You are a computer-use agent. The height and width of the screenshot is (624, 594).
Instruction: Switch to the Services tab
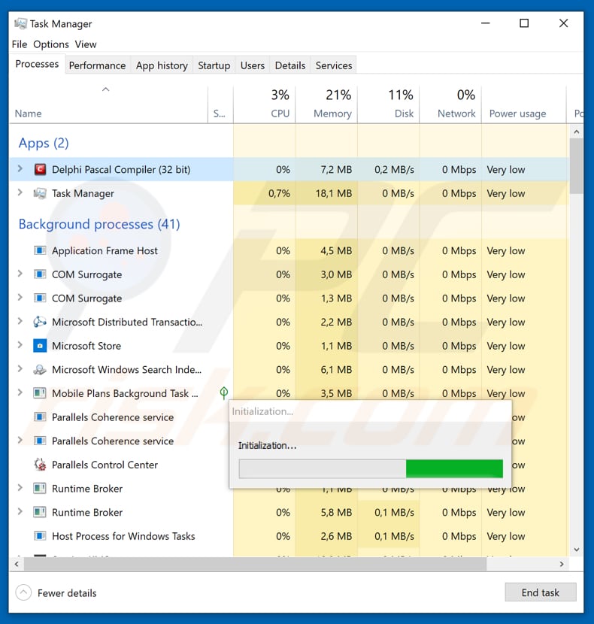334,65
